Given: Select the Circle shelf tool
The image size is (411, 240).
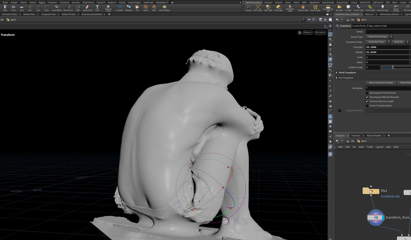Looking at the screenshot, I should [47, 8].
